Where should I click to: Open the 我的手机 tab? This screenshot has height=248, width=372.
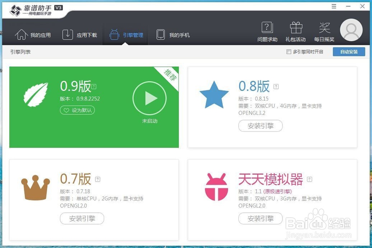[173, 35]
